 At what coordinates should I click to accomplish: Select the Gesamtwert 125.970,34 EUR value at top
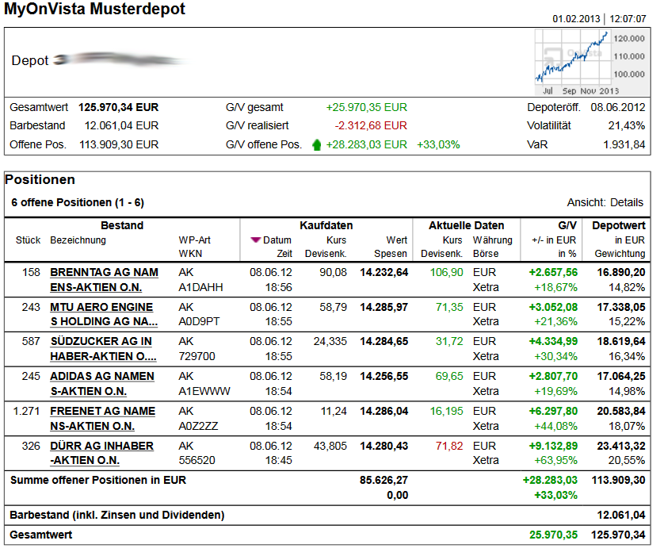(x=118, y=108)
